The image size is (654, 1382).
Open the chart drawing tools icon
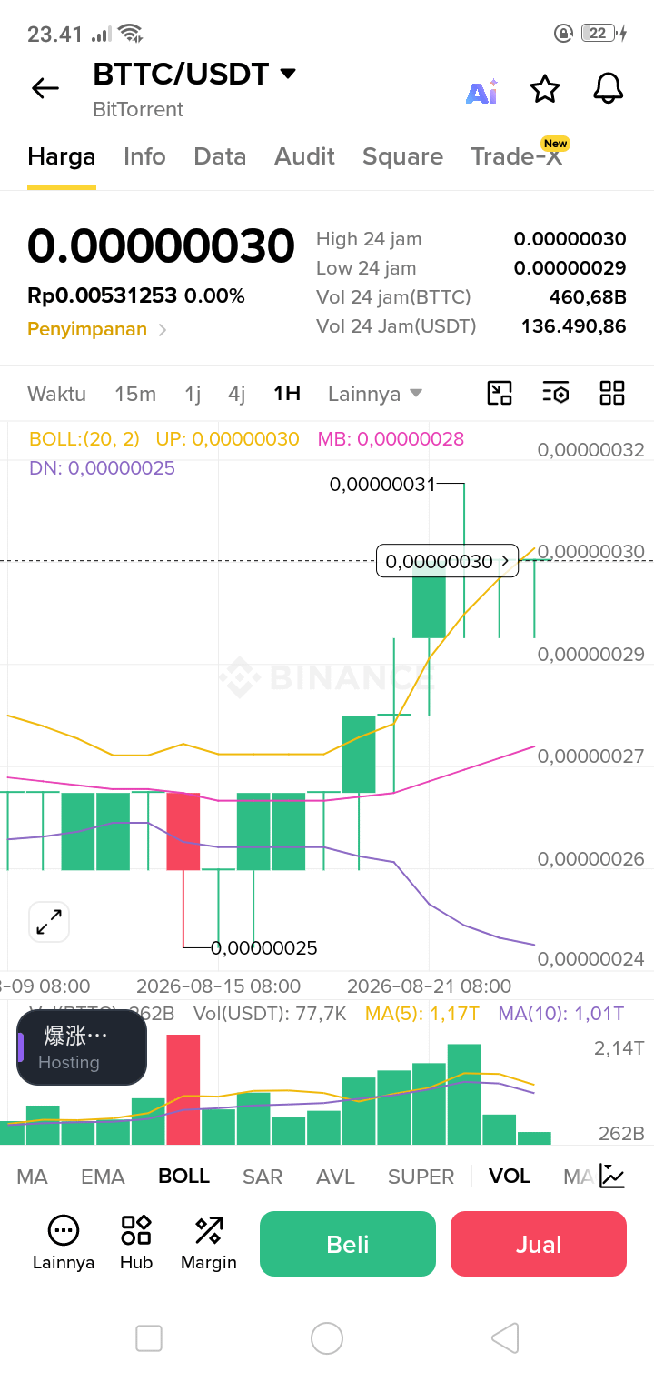[x=500, y=393]
